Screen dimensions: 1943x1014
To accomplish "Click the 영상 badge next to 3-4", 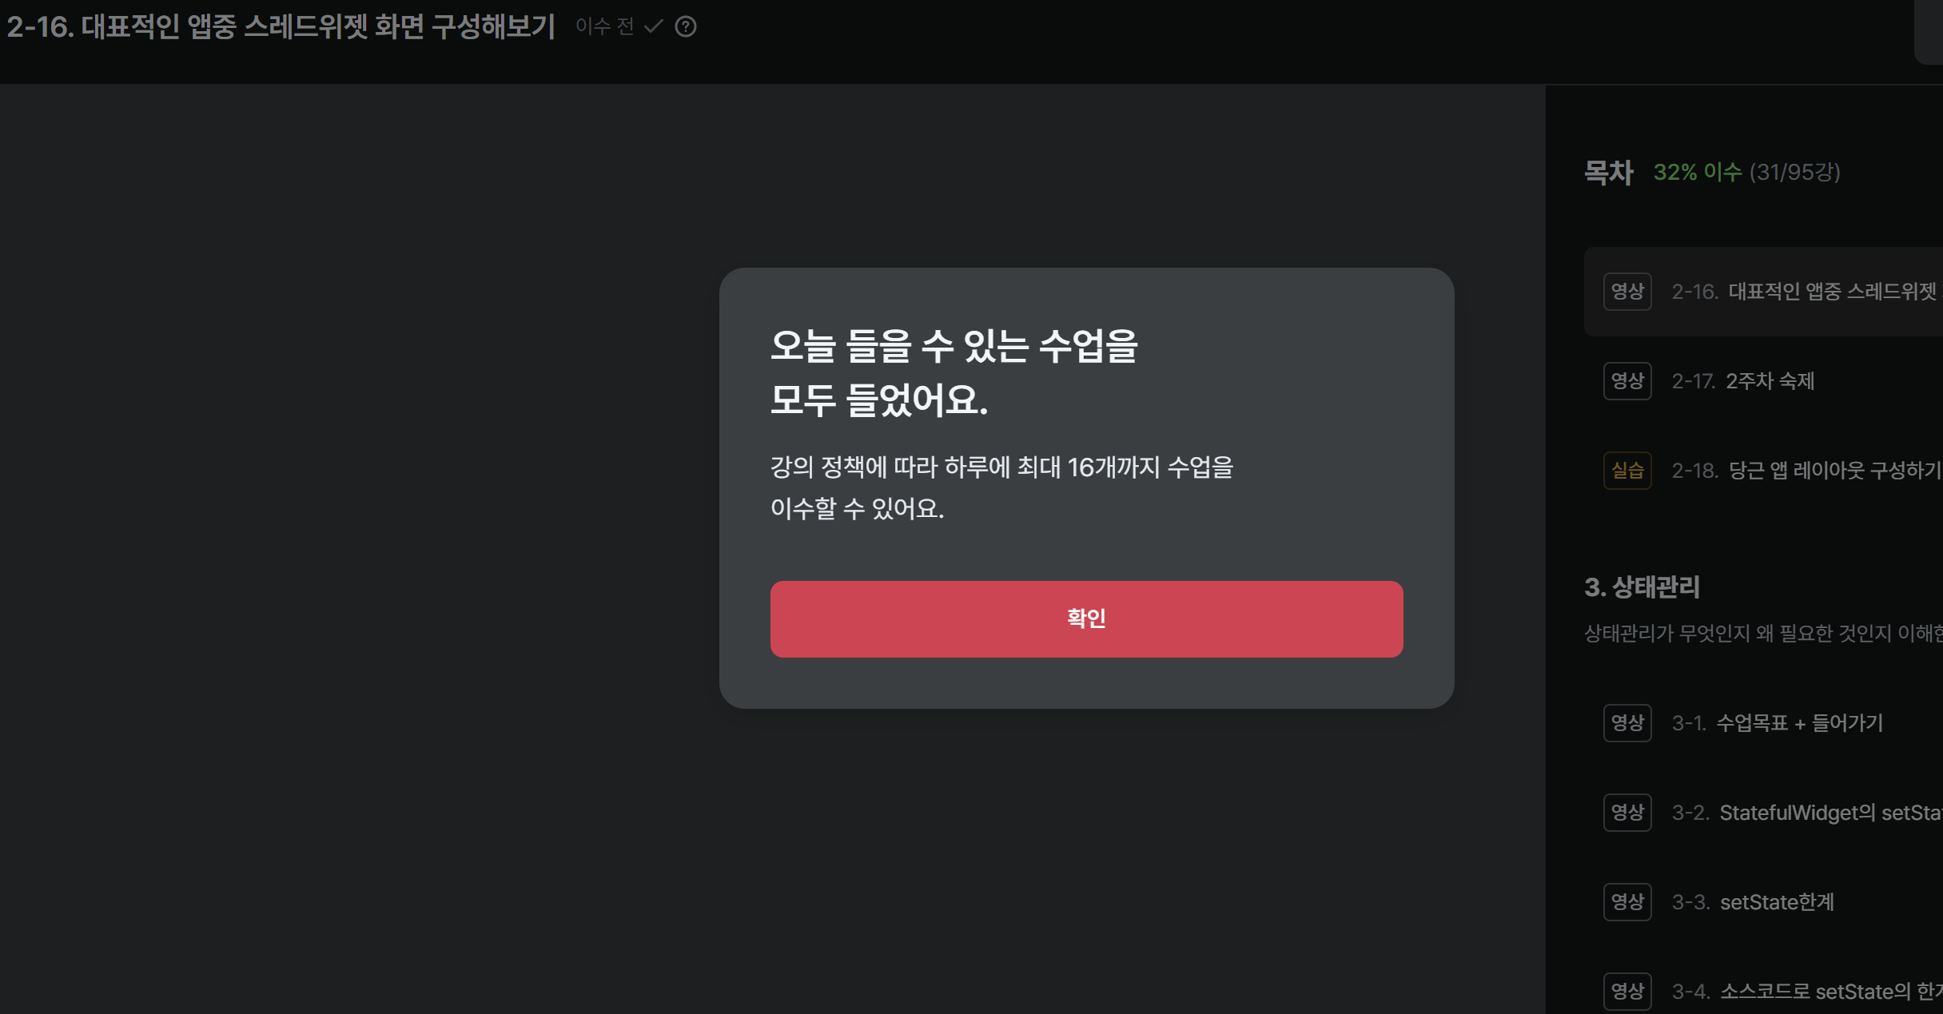I will [x=1627, y=992].
